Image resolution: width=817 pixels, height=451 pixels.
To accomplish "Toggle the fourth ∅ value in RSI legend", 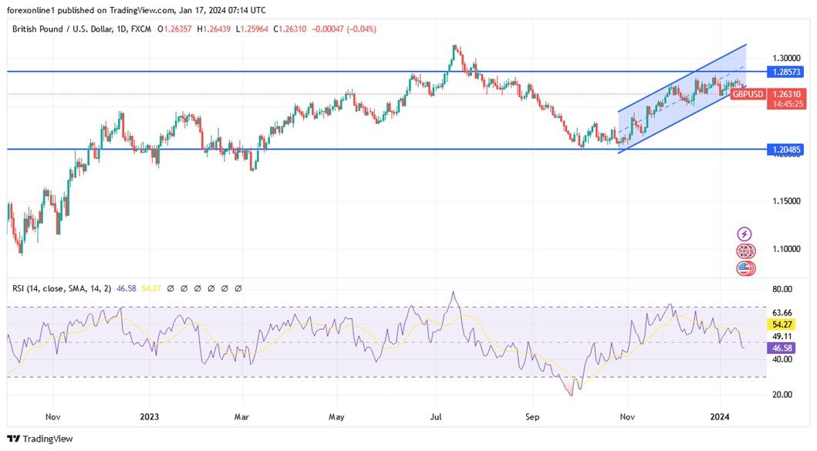I will [x=211, y=288].
